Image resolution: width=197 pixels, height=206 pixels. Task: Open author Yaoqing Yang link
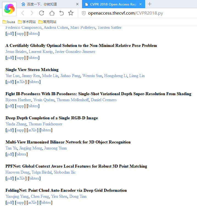click(x=17, y=197)
